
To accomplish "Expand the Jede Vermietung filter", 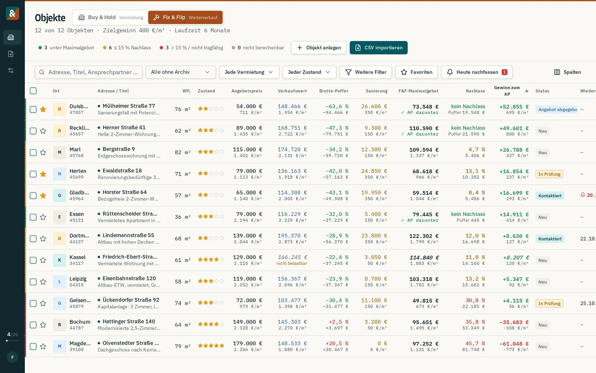I will coord(249,72).
